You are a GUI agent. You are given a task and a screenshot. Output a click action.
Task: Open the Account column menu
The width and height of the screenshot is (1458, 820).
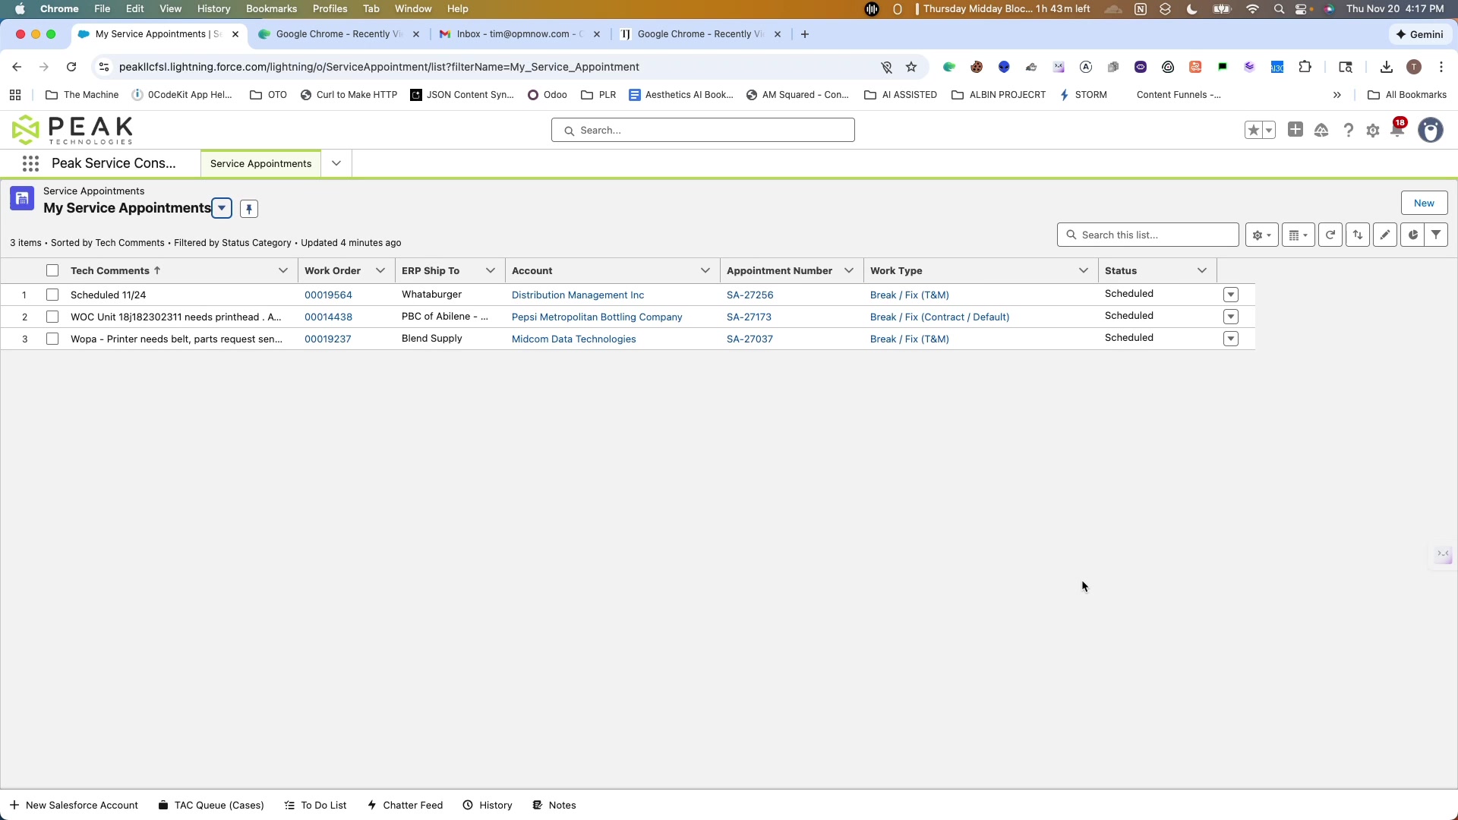pyautogui.click(x=705, y=271)
